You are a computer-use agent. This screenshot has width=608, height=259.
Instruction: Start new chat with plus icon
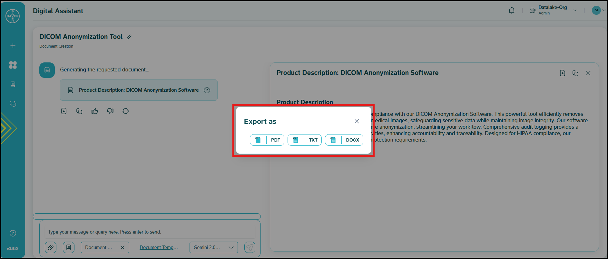click(x=13, y=46)
